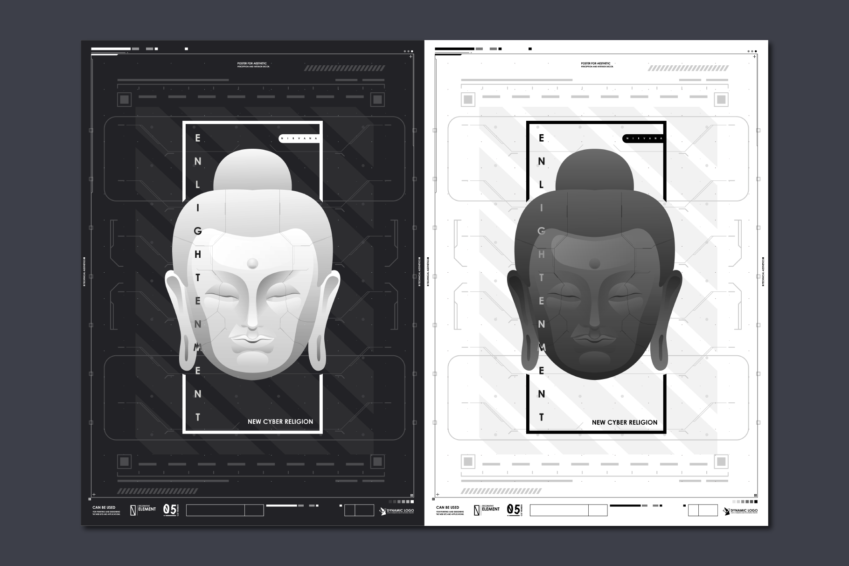Select 'Poster for Aesthetic' heading on dark poster
Viewport: 849px width, 566px height.
(252, 63)
